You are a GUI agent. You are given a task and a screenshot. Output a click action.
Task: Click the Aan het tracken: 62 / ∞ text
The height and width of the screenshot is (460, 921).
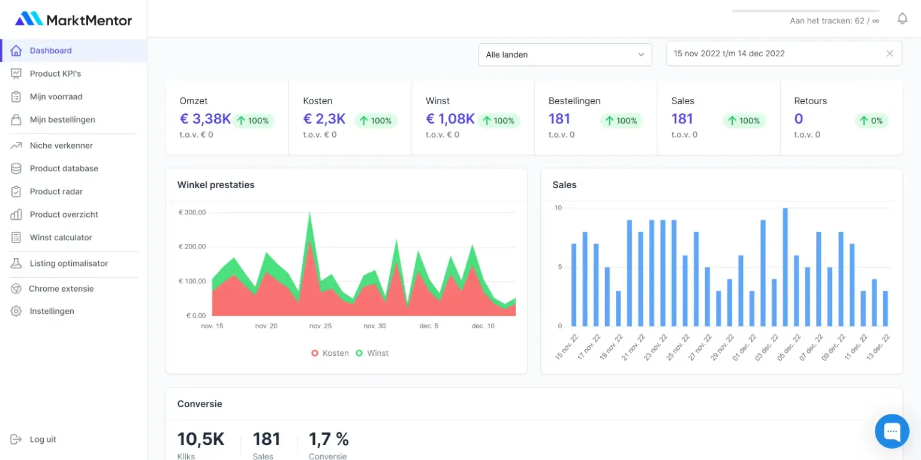[835, 21]
